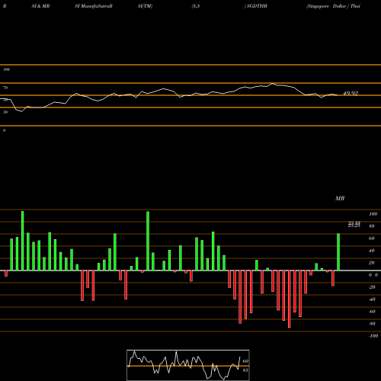Click the SGDTHB symbol in header
381x381 pixels.
[257, 6]
